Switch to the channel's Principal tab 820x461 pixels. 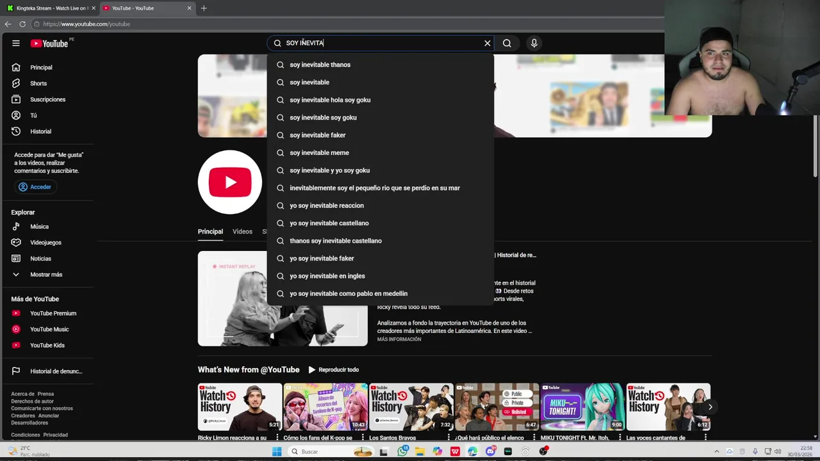(210, 232)
